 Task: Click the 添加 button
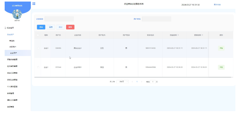(x=61, y=27)
